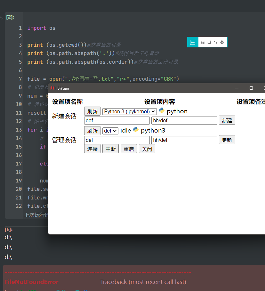The height and width of the screenshot is (291, 265).
Task: Restart kernel with 重启 button
Action: (x=129, y=149)
